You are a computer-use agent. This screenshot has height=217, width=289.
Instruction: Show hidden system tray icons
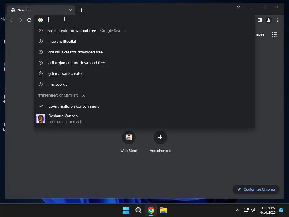click(237, 210)
